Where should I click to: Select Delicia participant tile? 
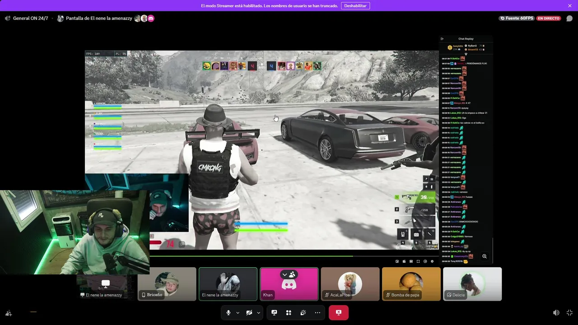(x=472, y=284)
